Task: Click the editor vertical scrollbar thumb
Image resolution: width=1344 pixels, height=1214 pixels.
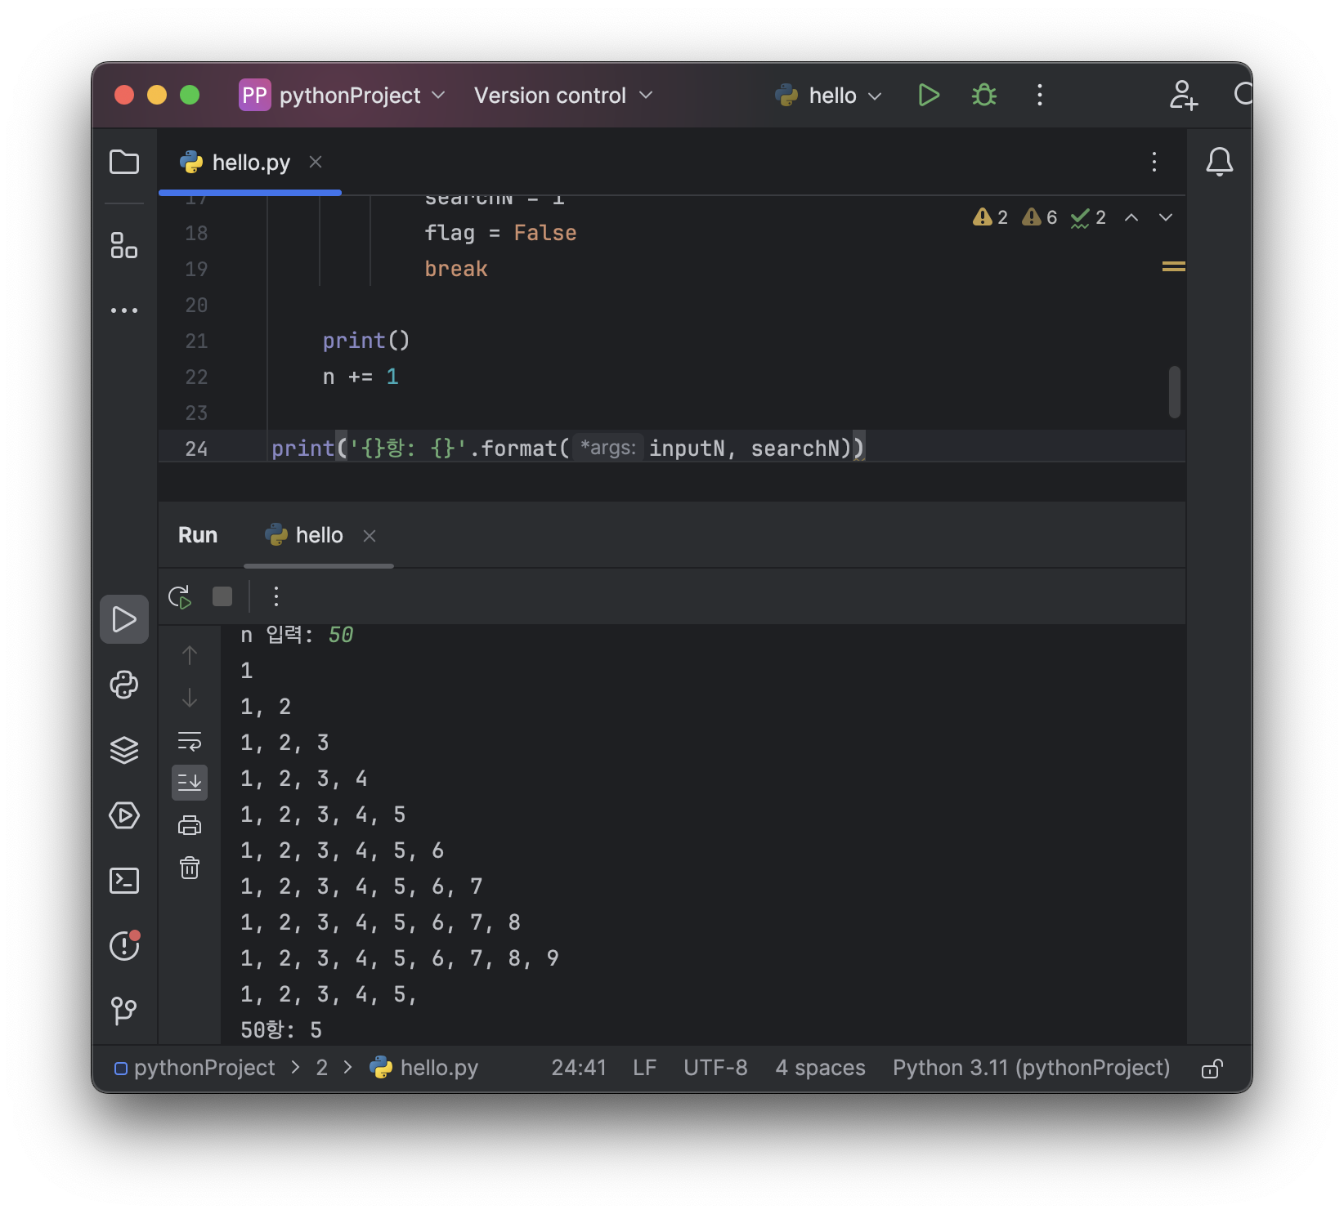Action: (1175, 392)
